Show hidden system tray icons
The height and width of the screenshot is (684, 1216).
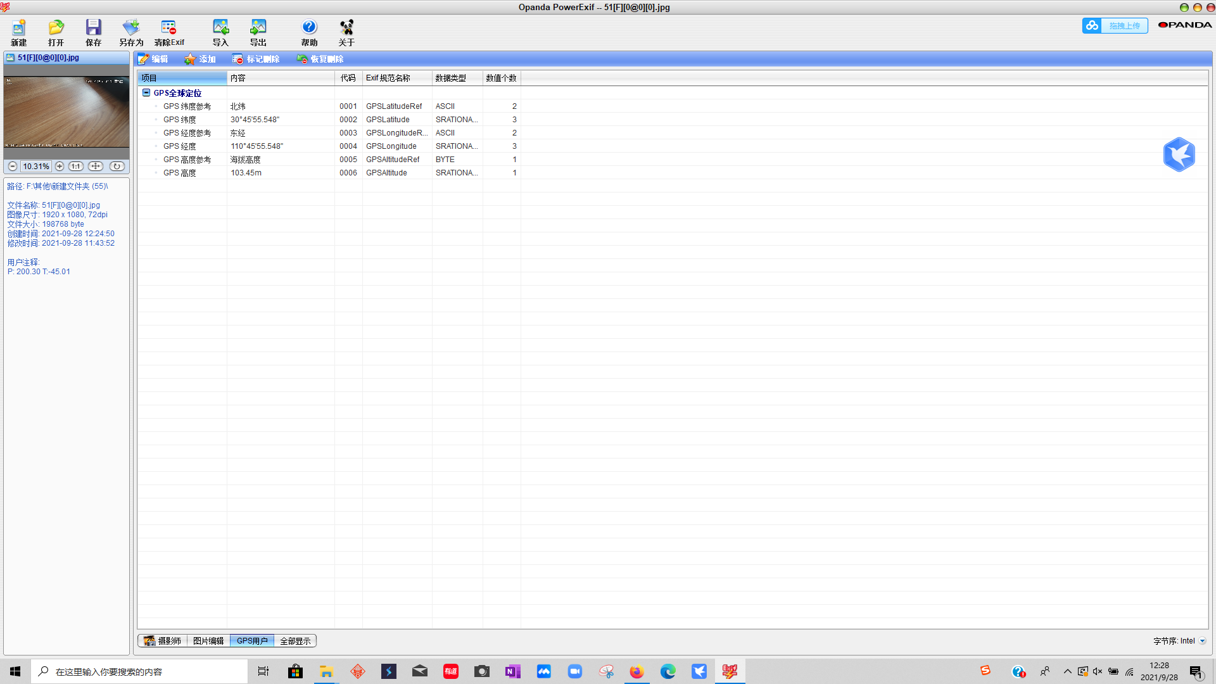[x=1067, y=671]
